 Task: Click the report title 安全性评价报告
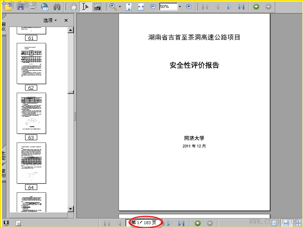(x=194, y=65)
